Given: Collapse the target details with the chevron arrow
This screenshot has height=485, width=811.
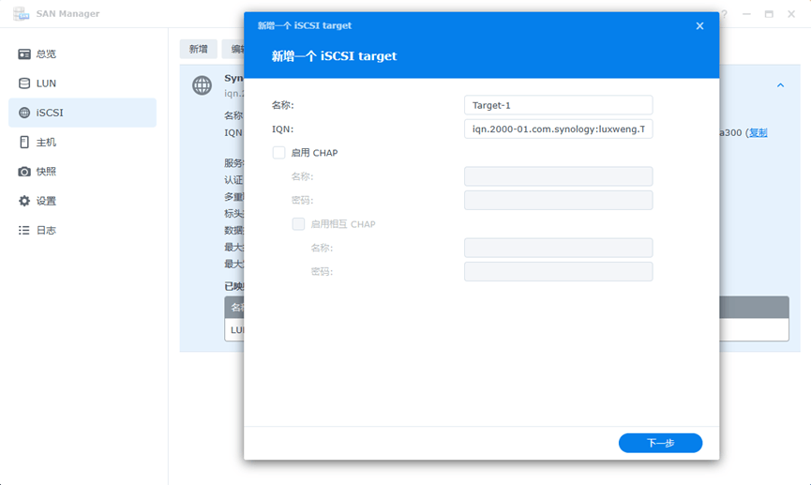Looking at the screenshot, I should click(780, 85).
